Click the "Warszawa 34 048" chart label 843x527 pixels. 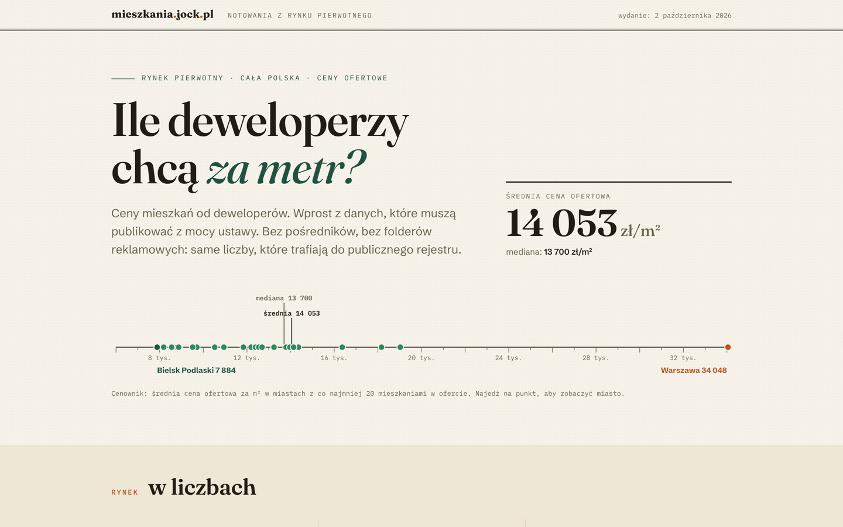point(694,370)
